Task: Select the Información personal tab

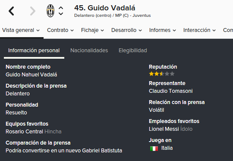Action: click(x=34, y=51)
